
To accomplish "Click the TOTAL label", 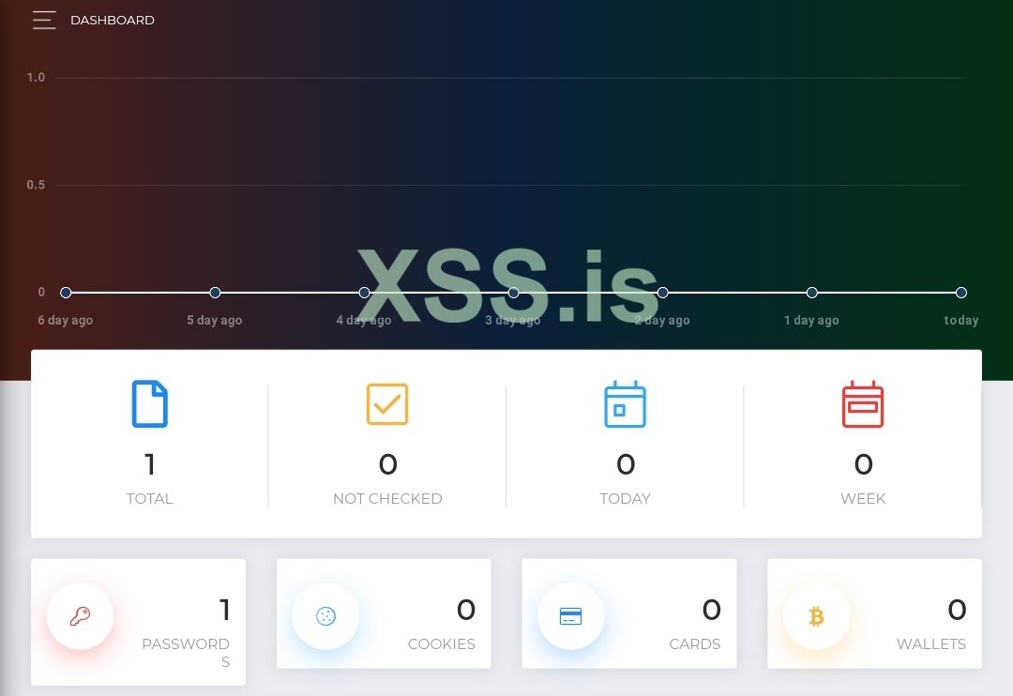I will coord(150,498).
